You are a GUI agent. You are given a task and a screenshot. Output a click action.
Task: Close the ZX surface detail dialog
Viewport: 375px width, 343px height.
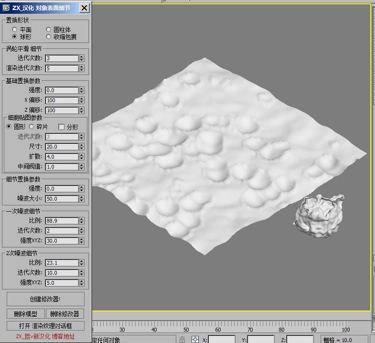coord(84,8)
